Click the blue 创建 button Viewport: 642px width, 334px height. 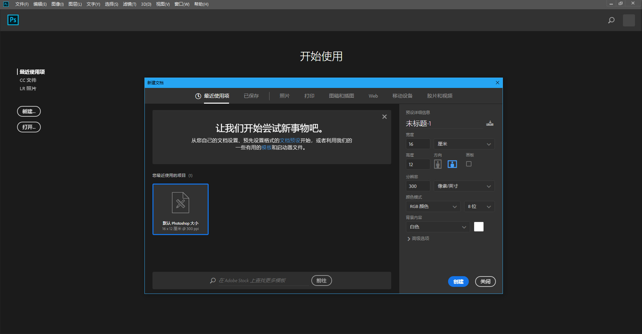coord(458,282)
